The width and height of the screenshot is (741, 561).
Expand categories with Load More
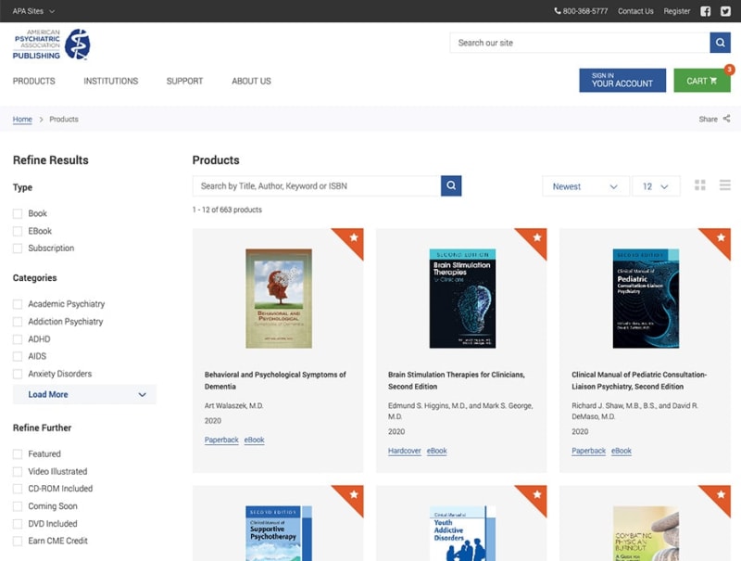coord(84,394)
